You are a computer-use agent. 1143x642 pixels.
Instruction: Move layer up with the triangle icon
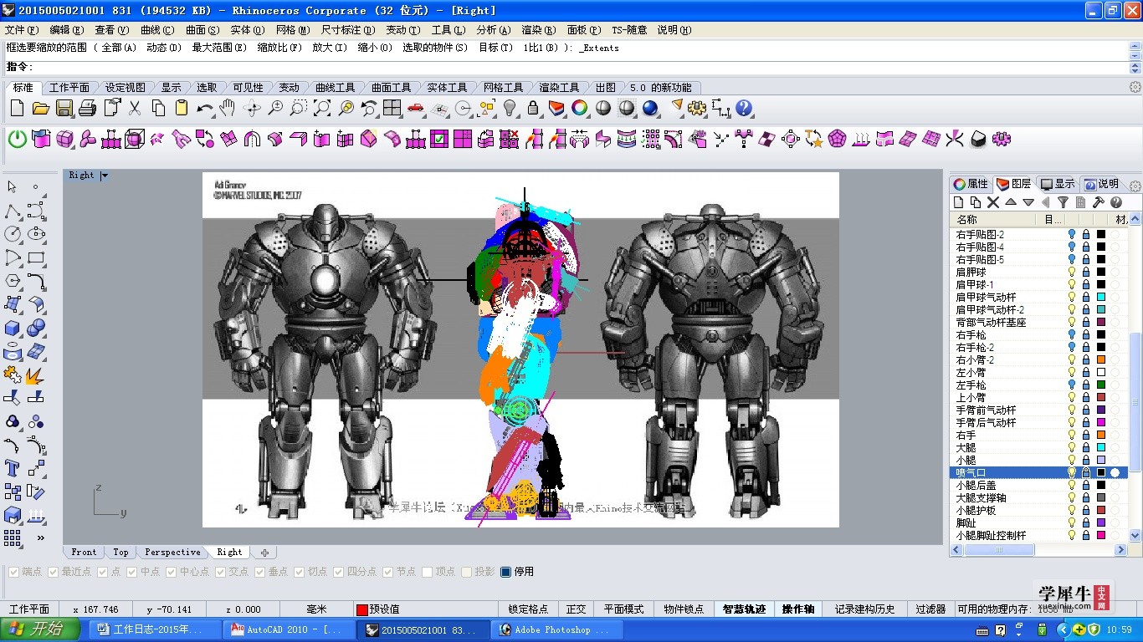[1011, 202]
